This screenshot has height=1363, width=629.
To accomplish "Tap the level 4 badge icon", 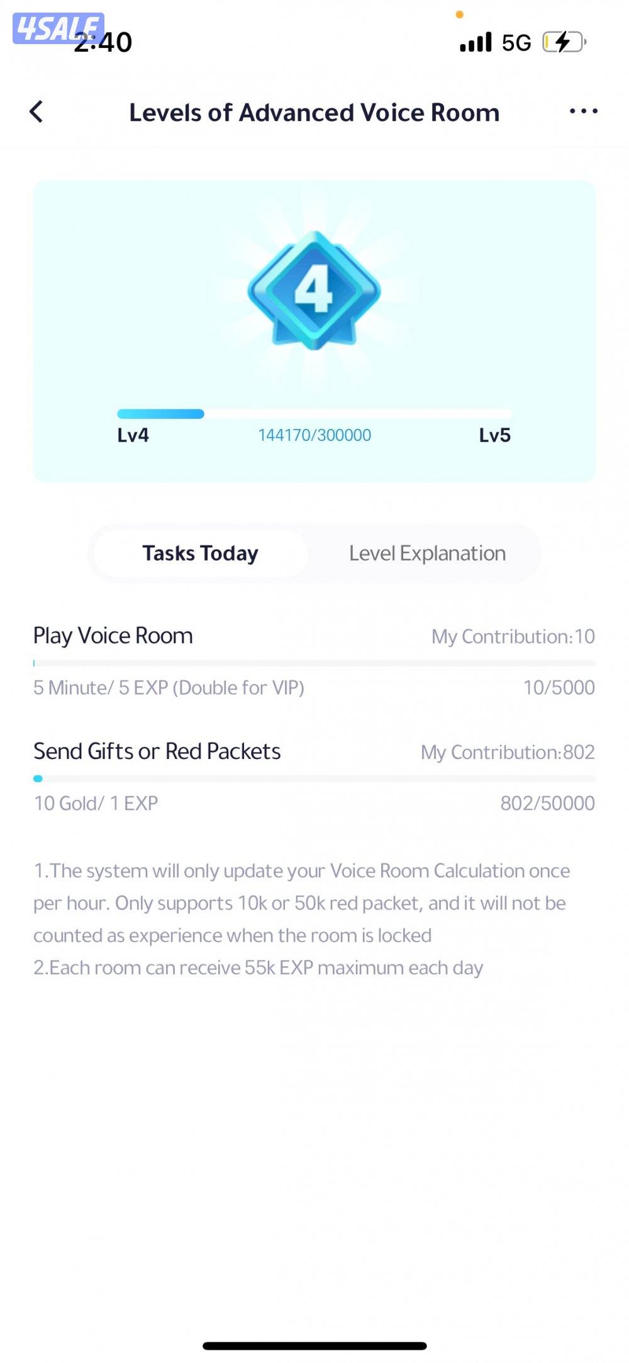I will tap(314, 290).
